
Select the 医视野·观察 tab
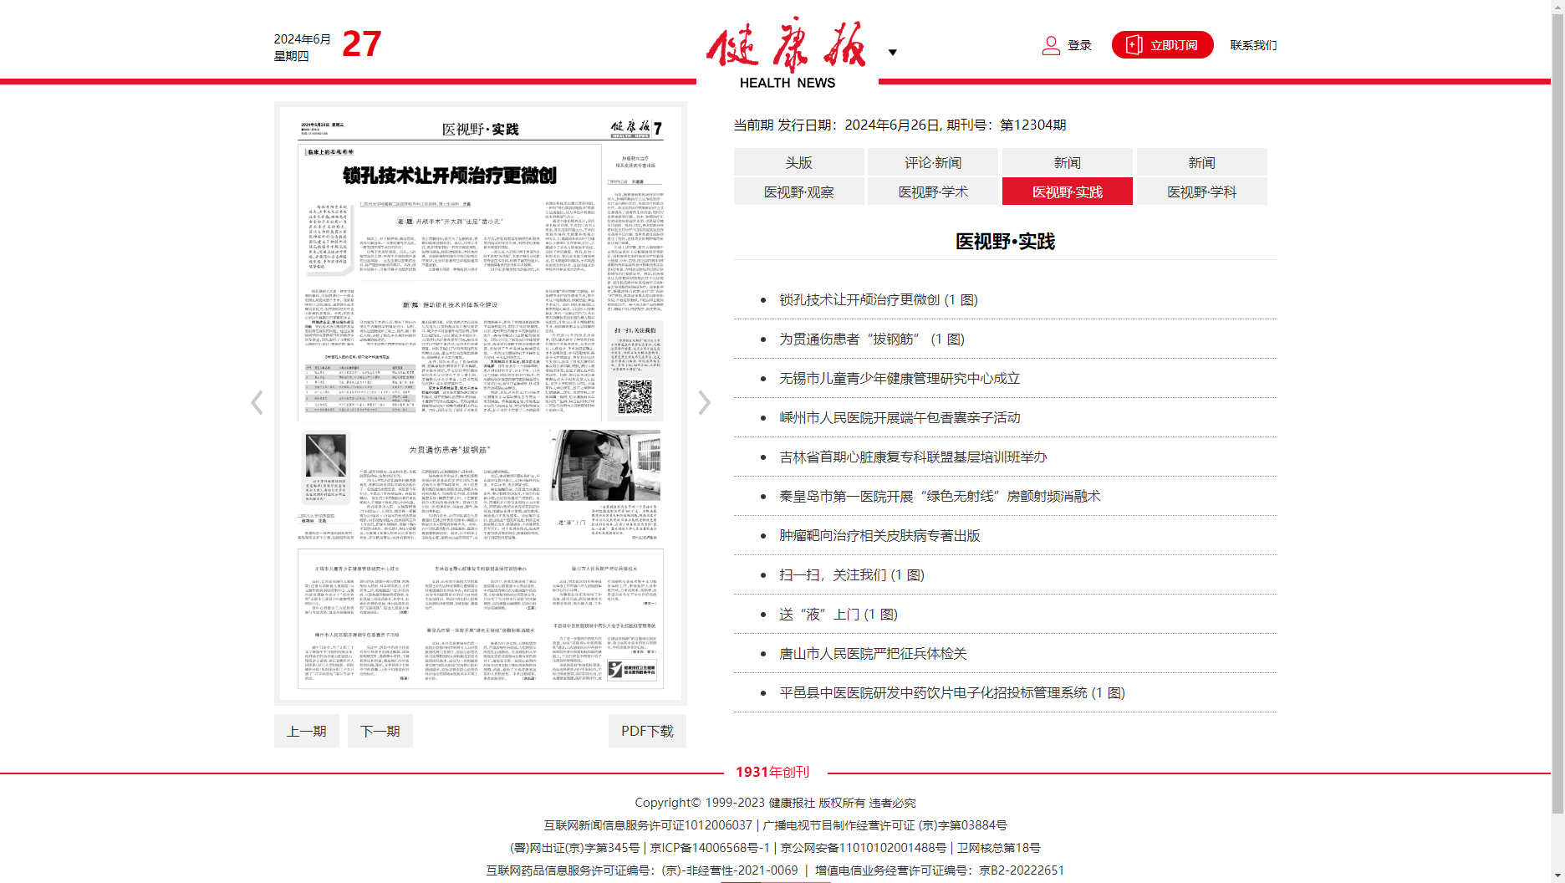(x=798, y=191)
